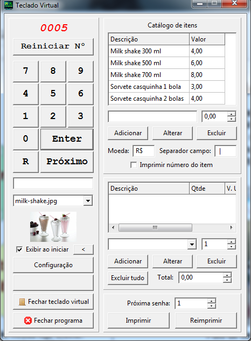251x341 pixels.
Task: Click the Qtde column header
Action: 207,189
